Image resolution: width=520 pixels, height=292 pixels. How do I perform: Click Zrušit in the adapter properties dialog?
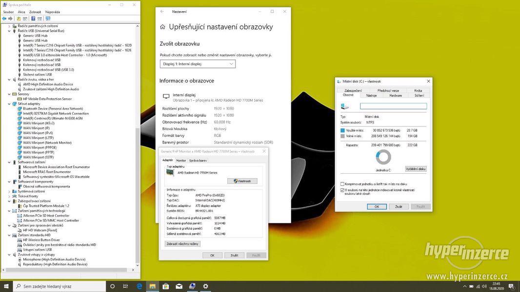[x=235, y=255]
